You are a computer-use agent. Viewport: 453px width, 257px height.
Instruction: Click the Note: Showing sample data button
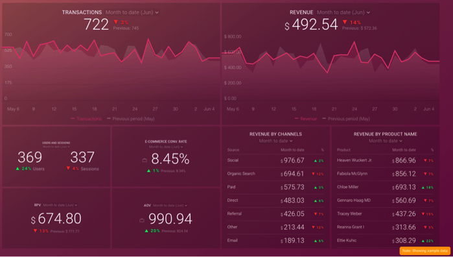[424, 251]
